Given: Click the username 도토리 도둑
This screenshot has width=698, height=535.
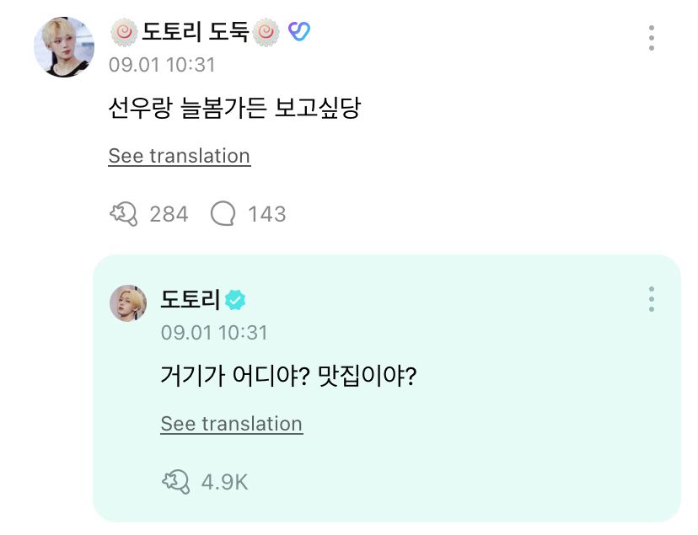Looking at the screenshot, I should click(195, 32).
